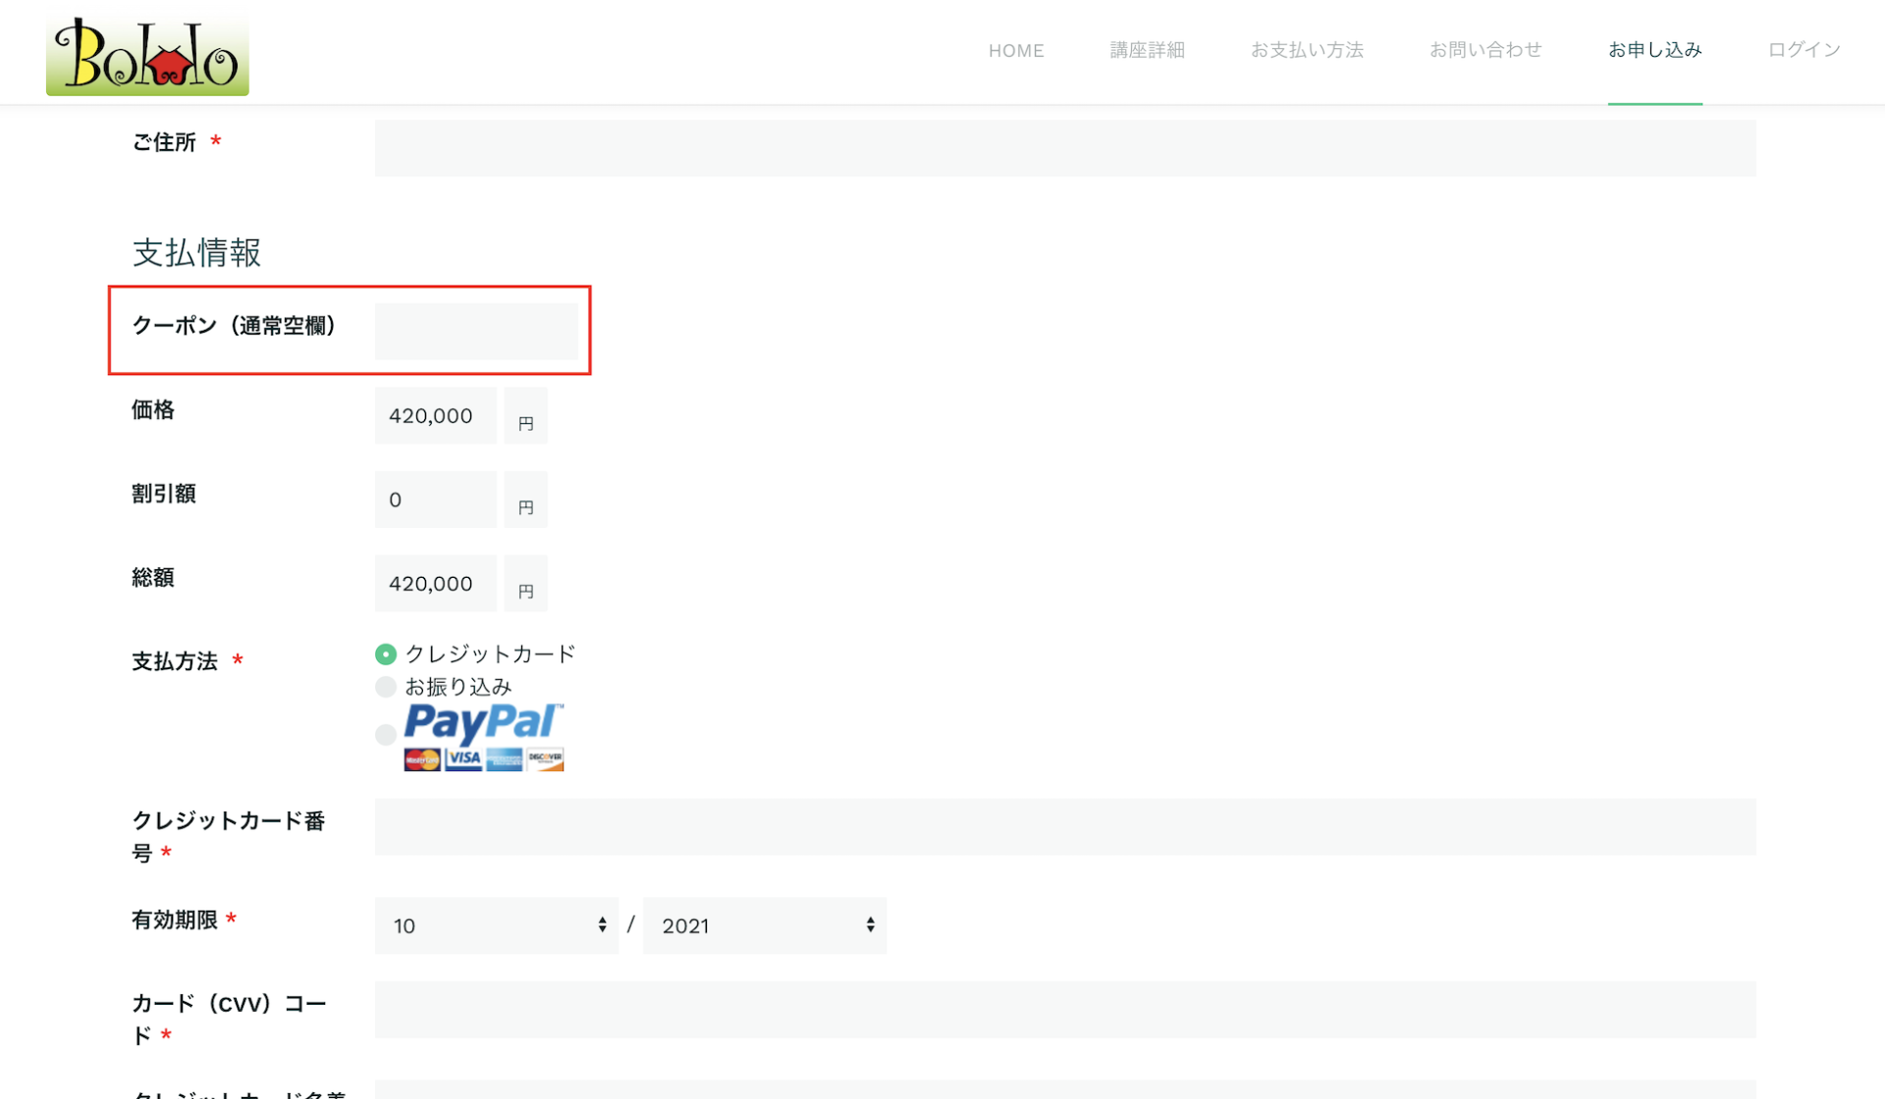Open the expiry month dropdown

(x=497, y=925)
